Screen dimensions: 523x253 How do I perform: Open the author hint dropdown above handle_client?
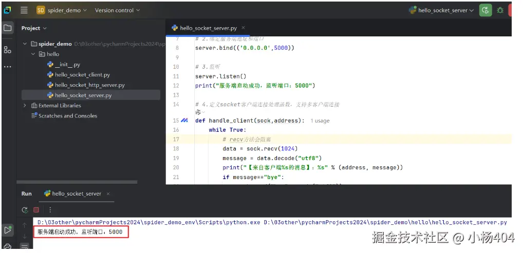(200, 112)
